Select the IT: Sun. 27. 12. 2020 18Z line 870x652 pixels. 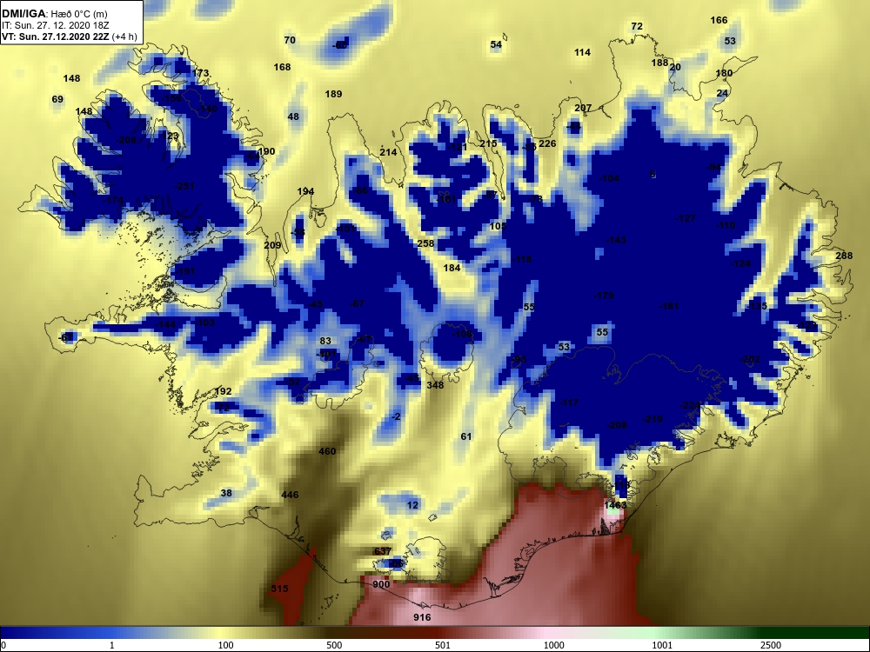pos(56,25)
